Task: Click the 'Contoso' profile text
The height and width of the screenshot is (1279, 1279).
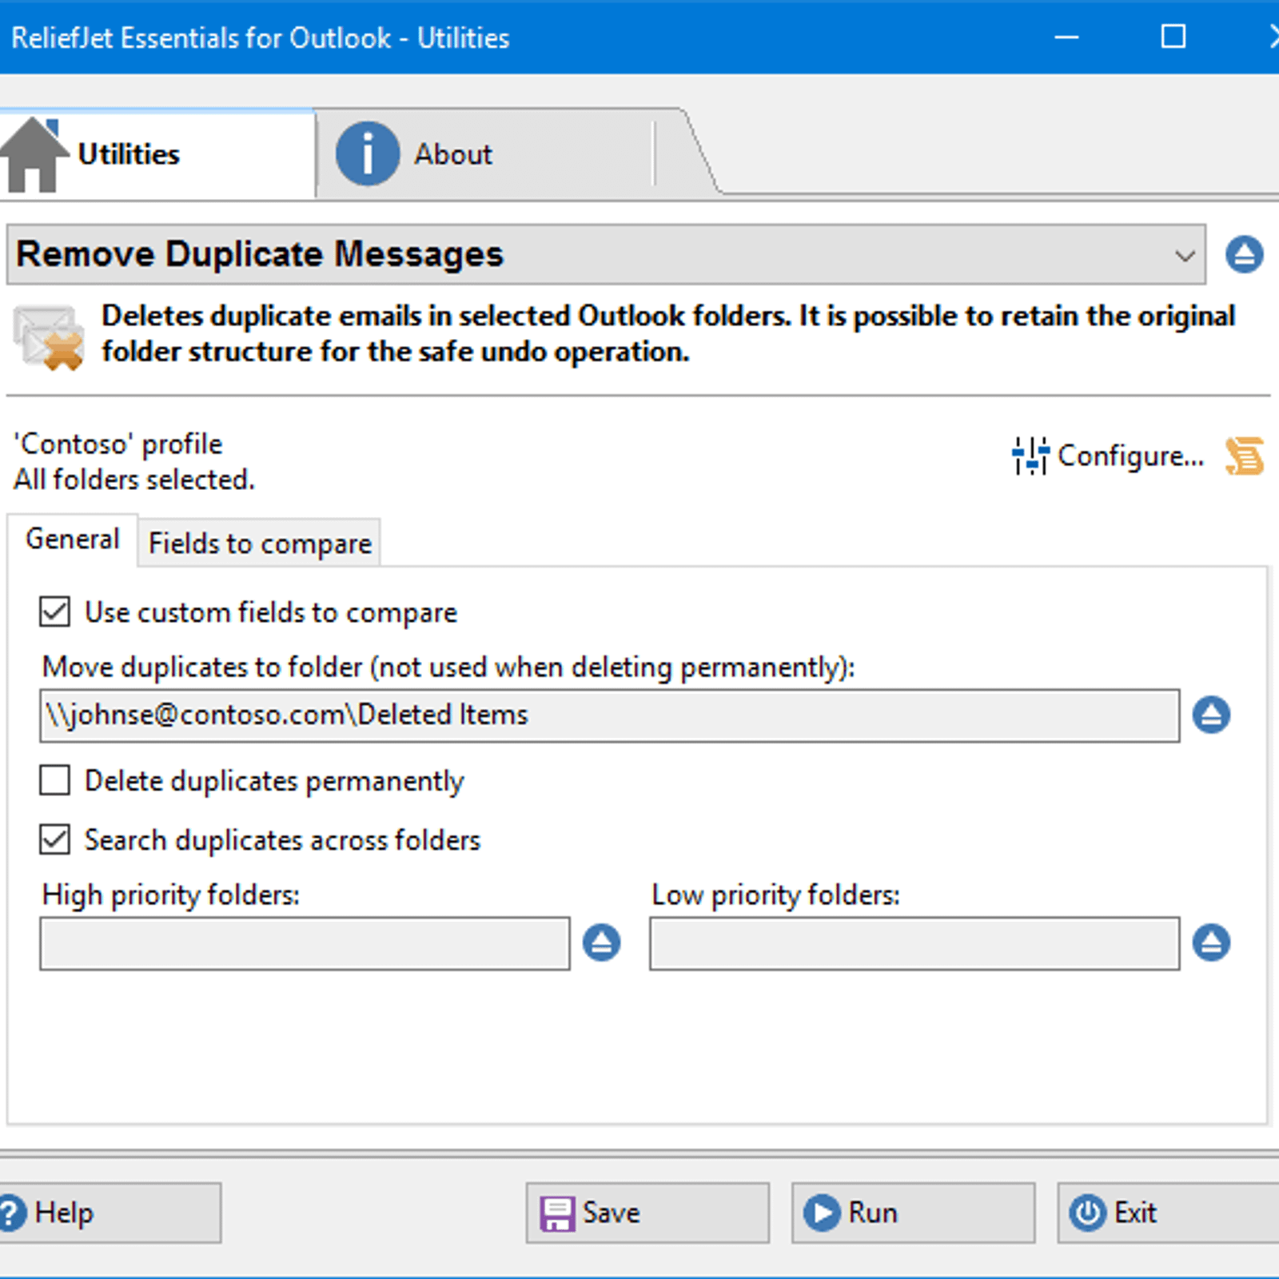Action: [118, 444]
